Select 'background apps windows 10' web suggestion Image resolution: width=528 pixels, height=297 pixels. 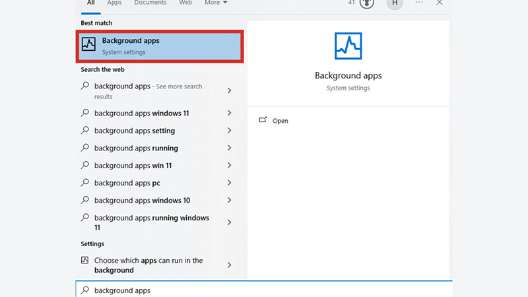142,201
